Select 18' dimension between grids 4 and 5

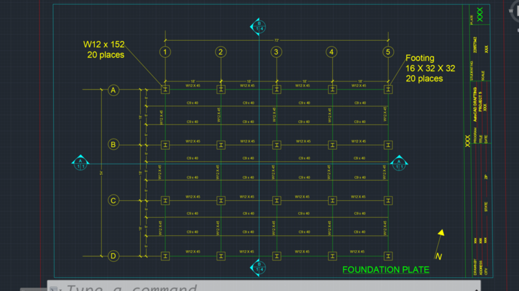[x=360, y=81]
